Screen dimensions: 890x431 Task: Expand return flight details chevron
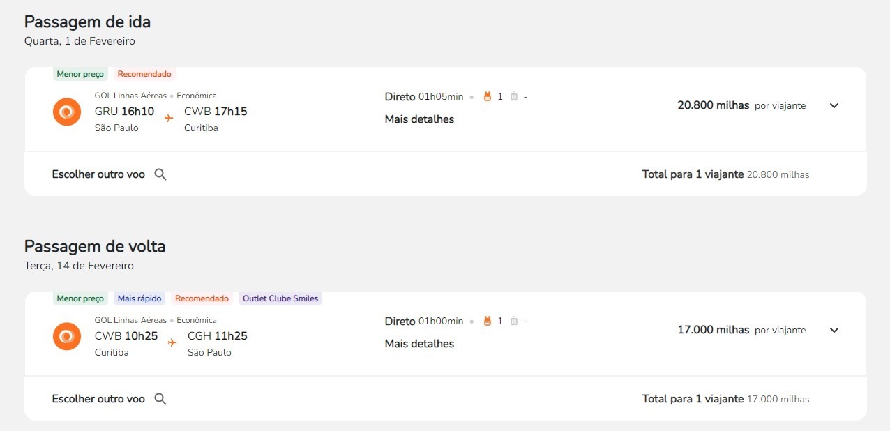834,331
